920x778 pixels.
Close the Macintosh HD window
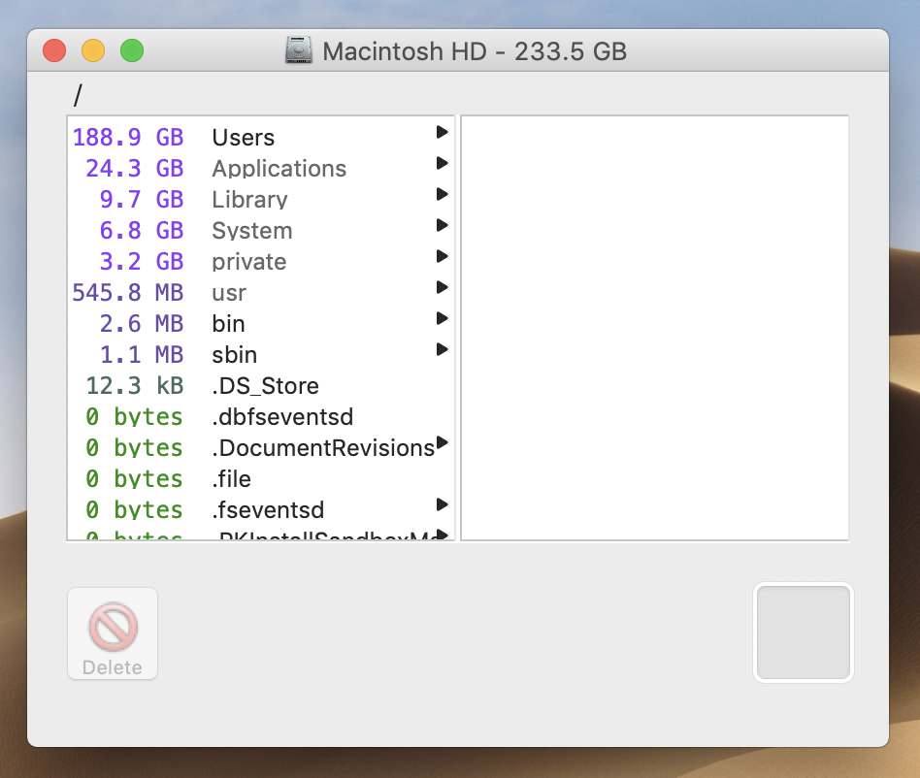(x=54, y=50)
